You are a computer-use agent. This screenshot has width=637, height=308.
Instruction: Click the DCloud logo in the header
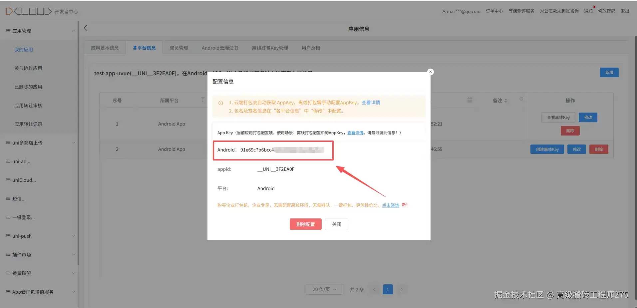[x=29, y=11]
